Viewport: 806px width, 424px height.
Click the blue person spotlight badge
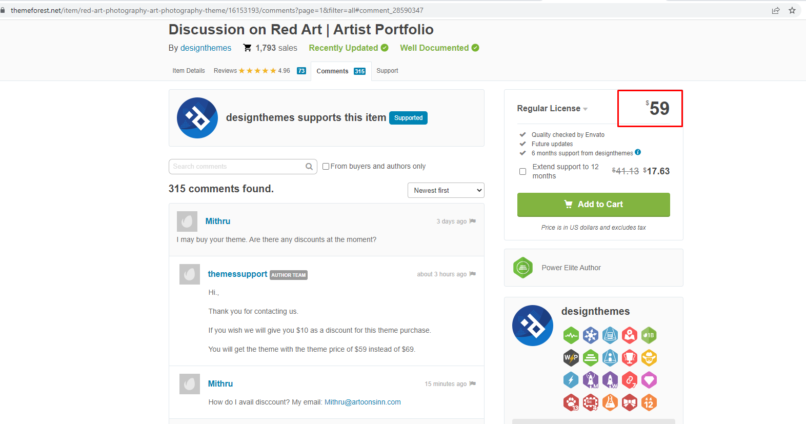click(x=610, y=357)
